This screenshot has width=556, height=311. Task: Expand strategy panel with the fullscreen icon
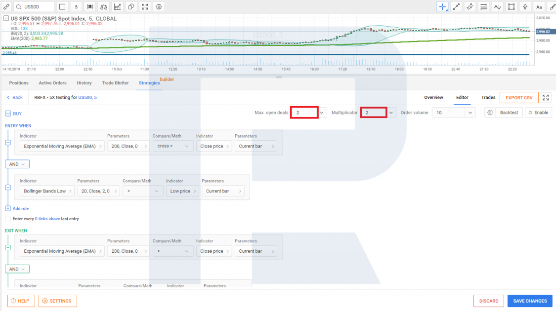click(546, 98)
